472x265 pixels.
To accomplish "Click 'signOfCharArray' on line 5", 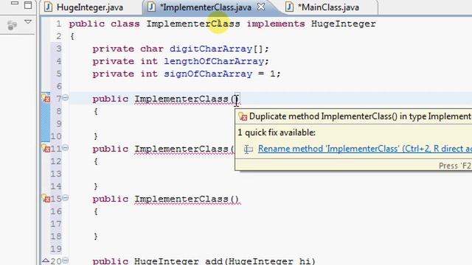I will [208, 74].
